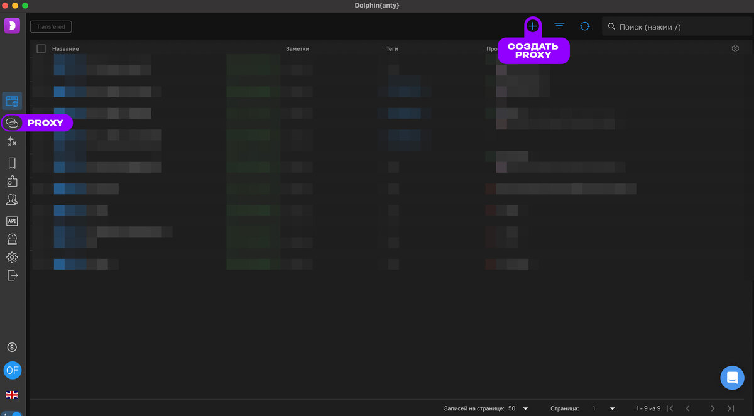Open the OF account avatar
Screen dimensions: 754x416
tap(13, 370)
